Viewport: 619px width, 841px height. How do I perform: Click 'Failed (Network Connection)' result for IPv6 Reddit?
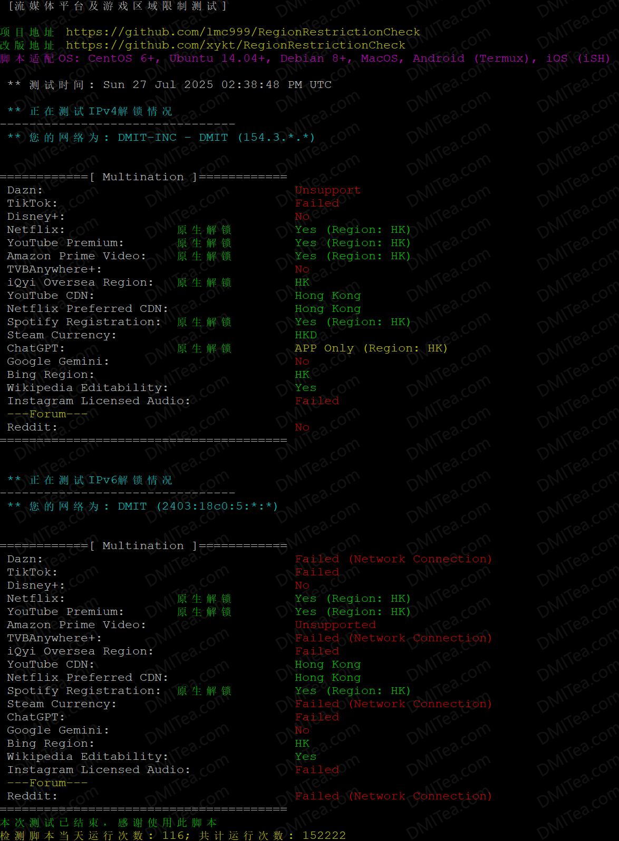pos(393,796)
